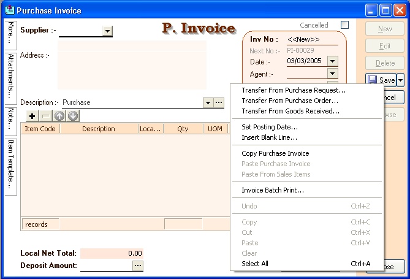Switch to the Item Template side tab

click(11, 163)
